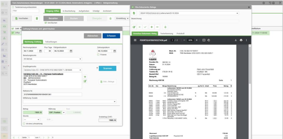Click the help question mark in top right corner
Viewport: 283px width, 139px height.
280,3
